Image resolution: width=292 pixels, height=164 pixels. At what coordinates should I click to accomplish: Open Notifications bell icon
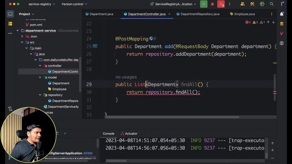pos(282,14)
